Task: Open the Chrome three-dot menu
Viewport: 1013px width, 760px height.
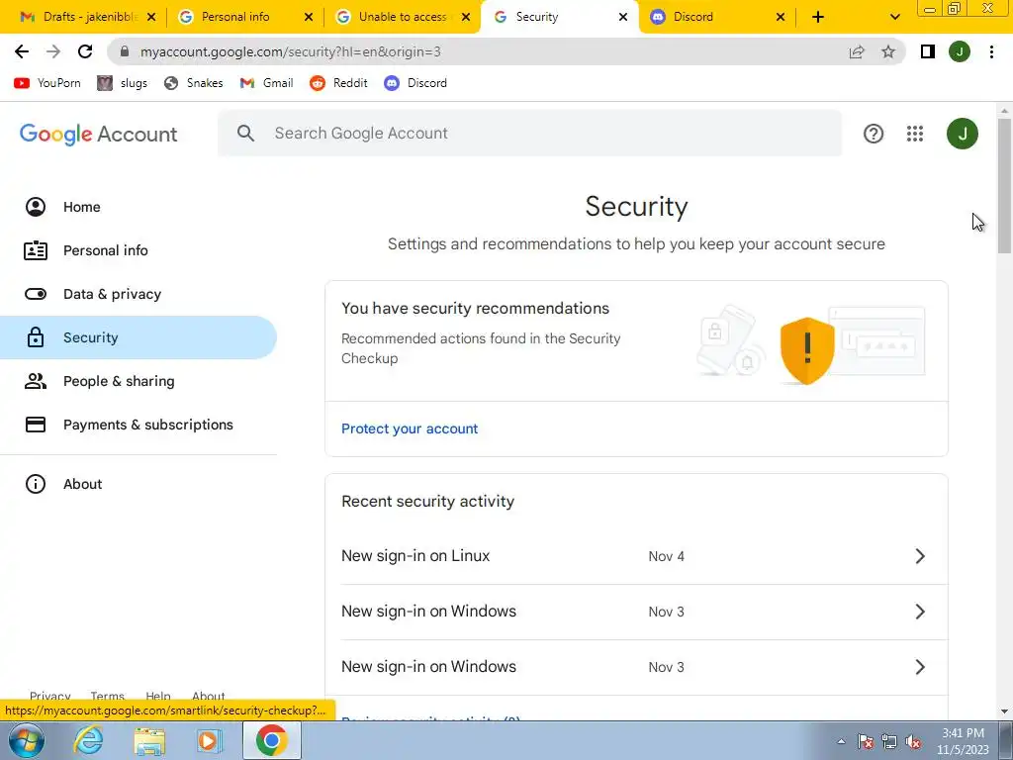Action: pos(991,51)
